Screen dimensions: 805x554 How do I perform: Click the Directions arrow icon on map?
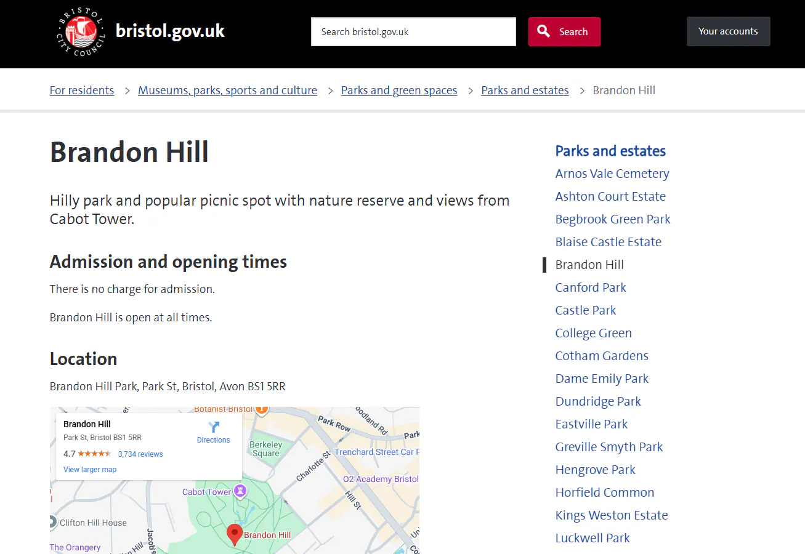click(x=214, y=427)
